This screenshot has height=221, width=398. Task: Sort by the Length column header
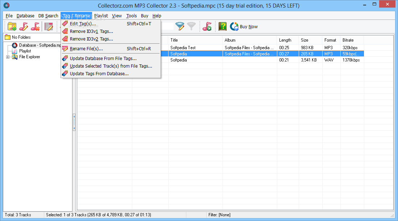[288, 40]
